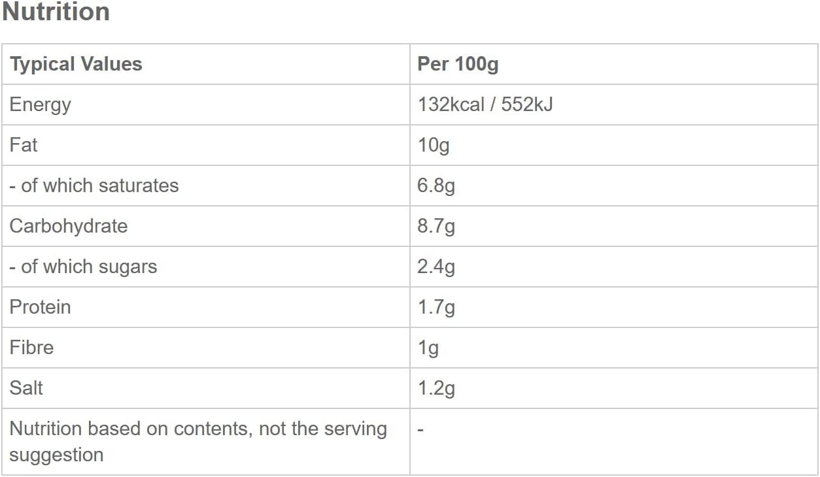Select the Protein row label
This screenshot has height=477, width=820.
coord(40,307)
